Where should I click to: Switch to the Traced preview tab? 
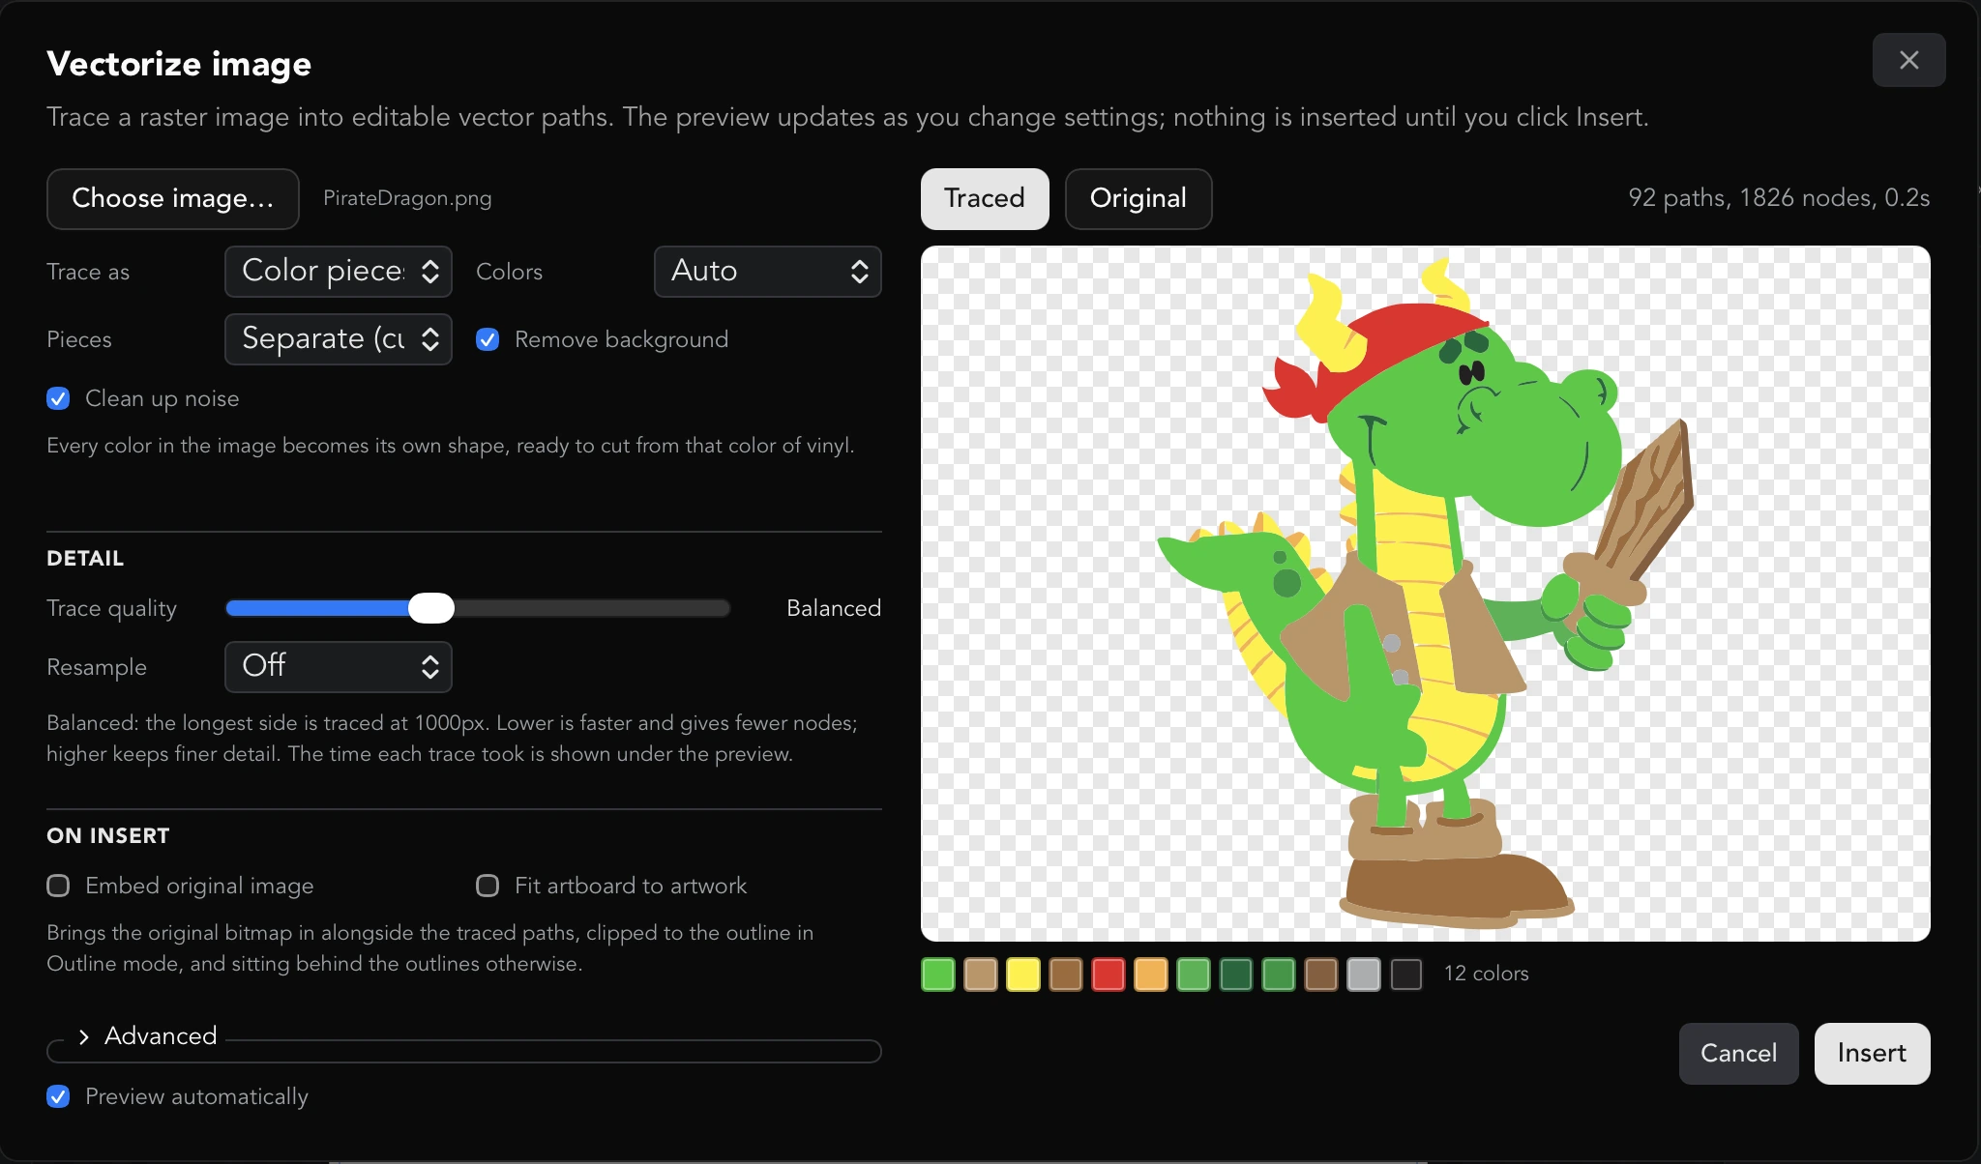point(985,199)
